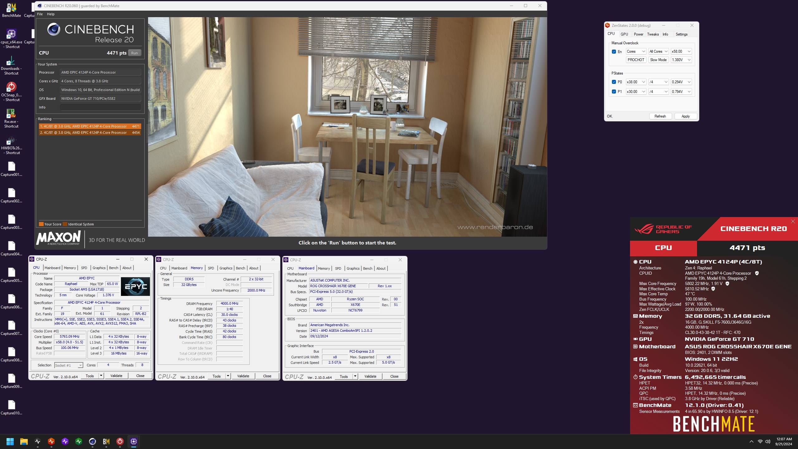
Task: Click the purple heartbeat monitor taskbar icon
Action: click(65, 442)
